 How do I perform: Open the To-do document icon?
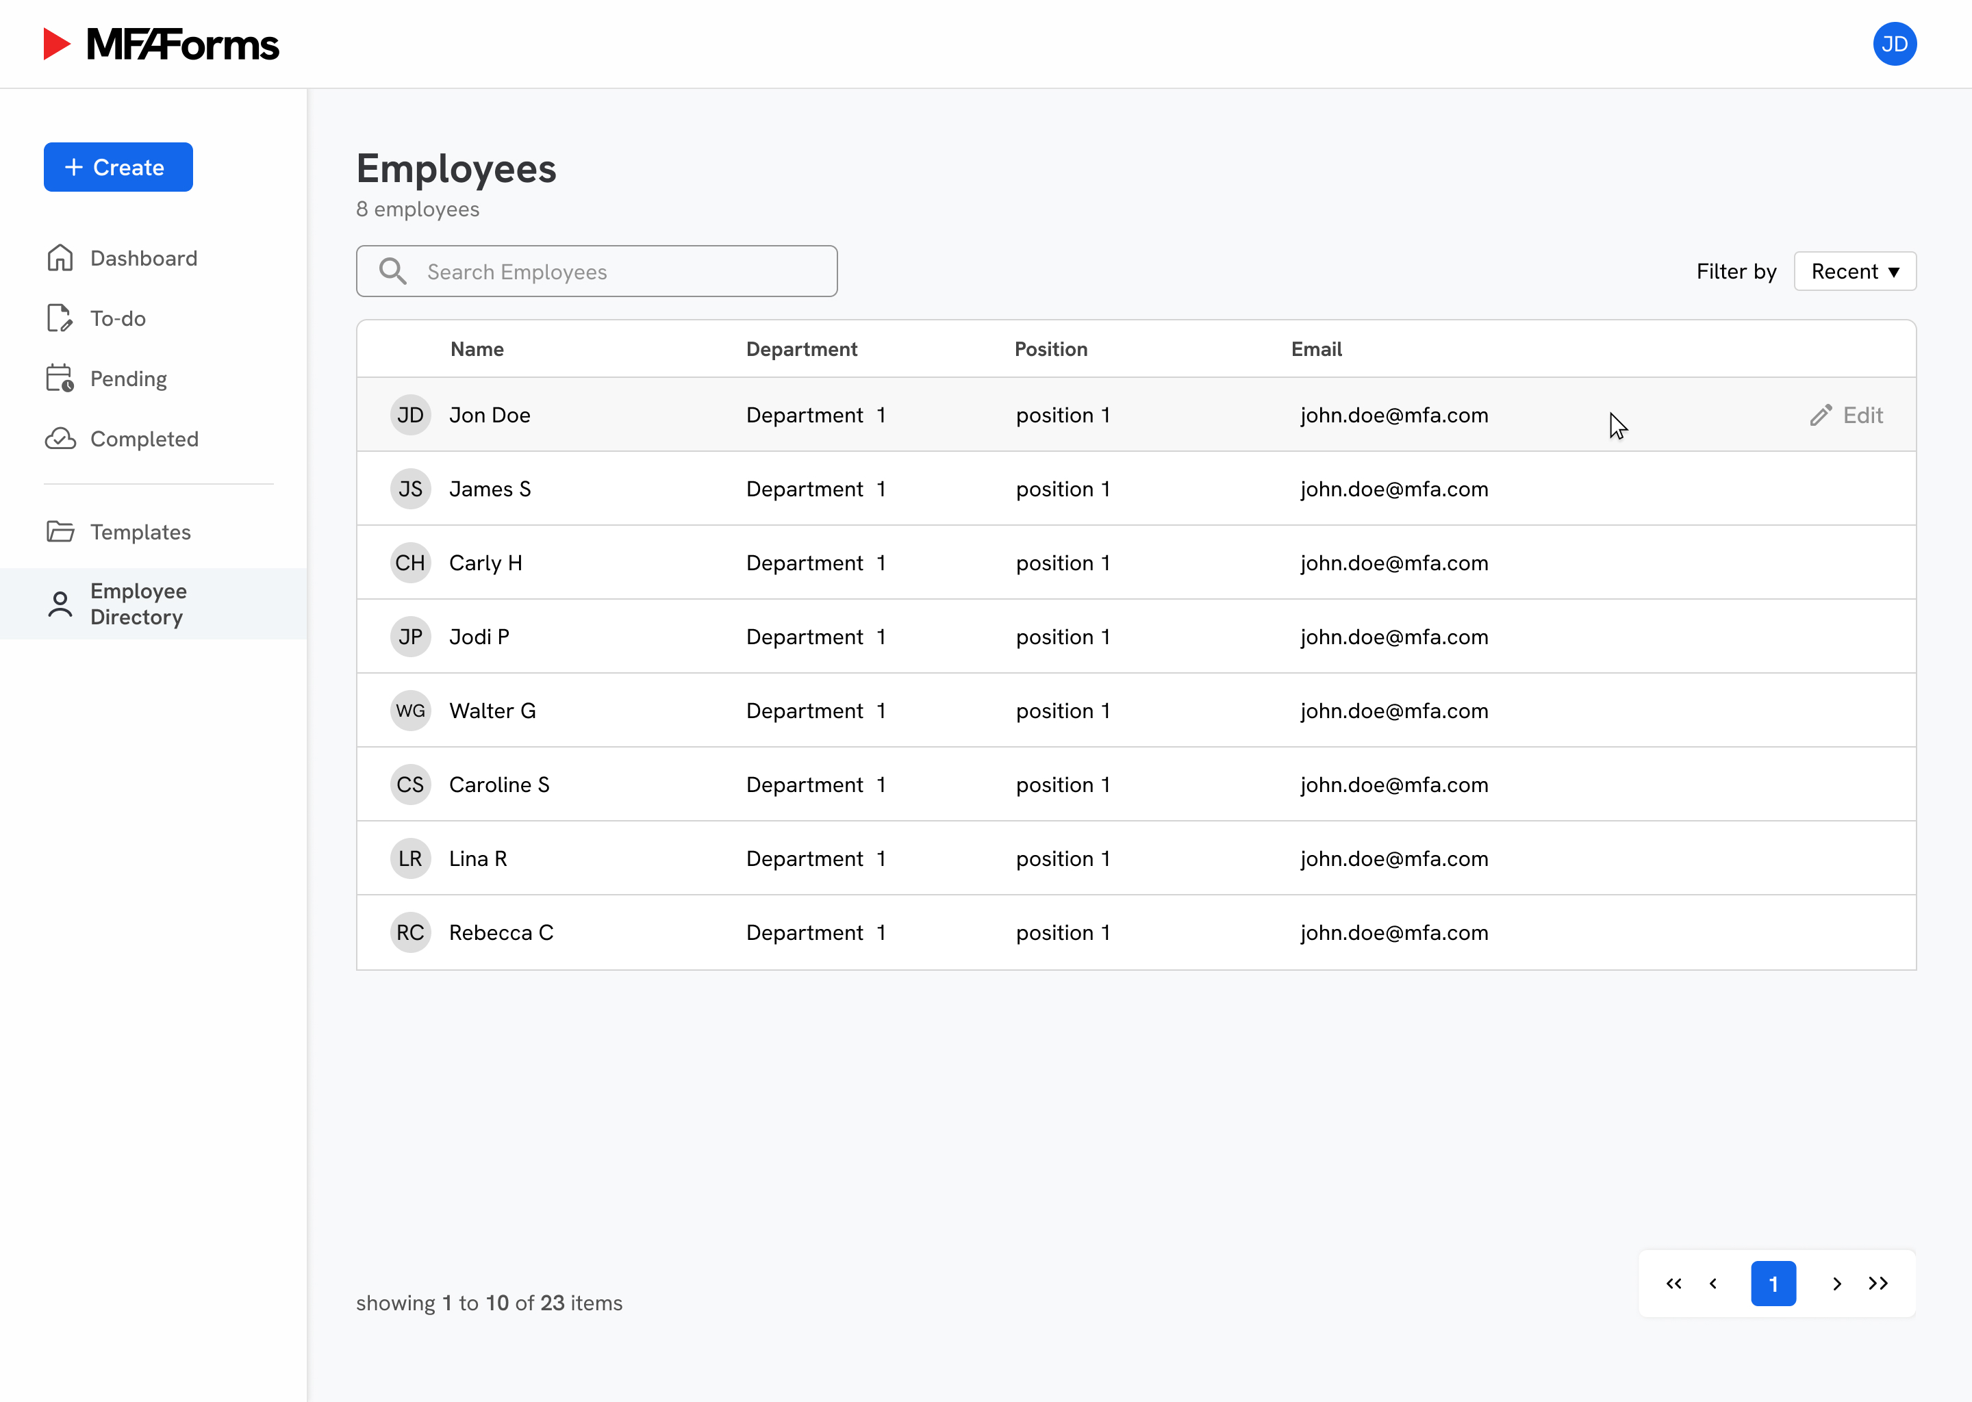60,318
